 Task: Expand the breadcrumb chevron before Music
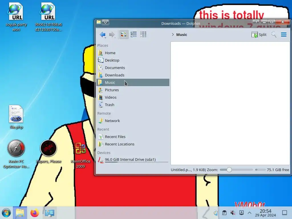173,35
